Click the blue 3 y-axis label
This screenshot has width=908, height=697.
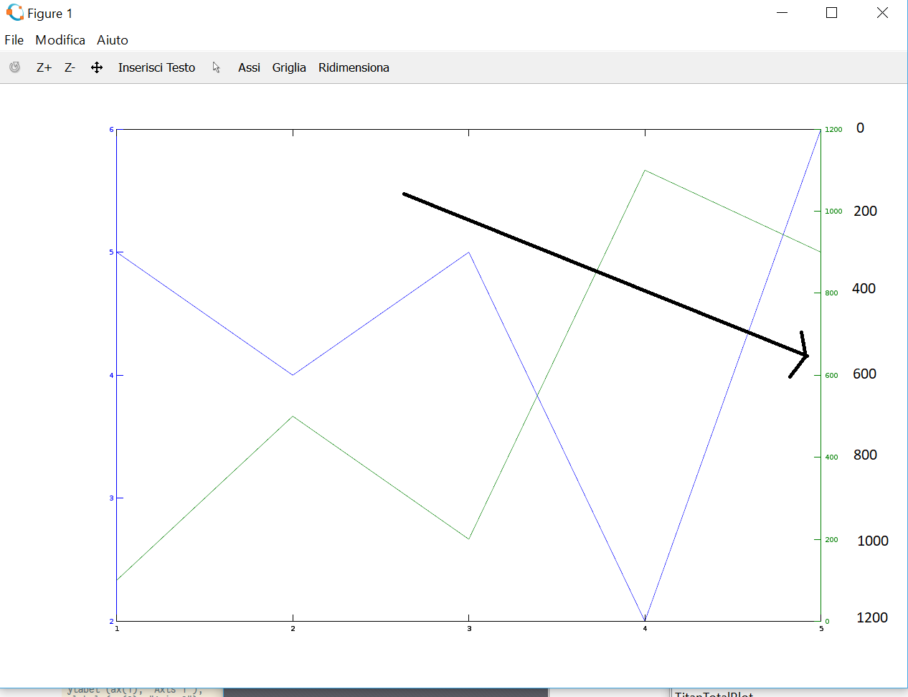[x=111, y=498]
